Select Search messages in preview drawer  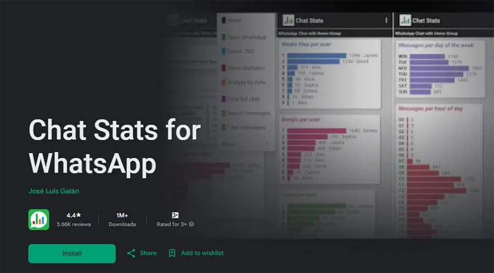click(246, 113)
